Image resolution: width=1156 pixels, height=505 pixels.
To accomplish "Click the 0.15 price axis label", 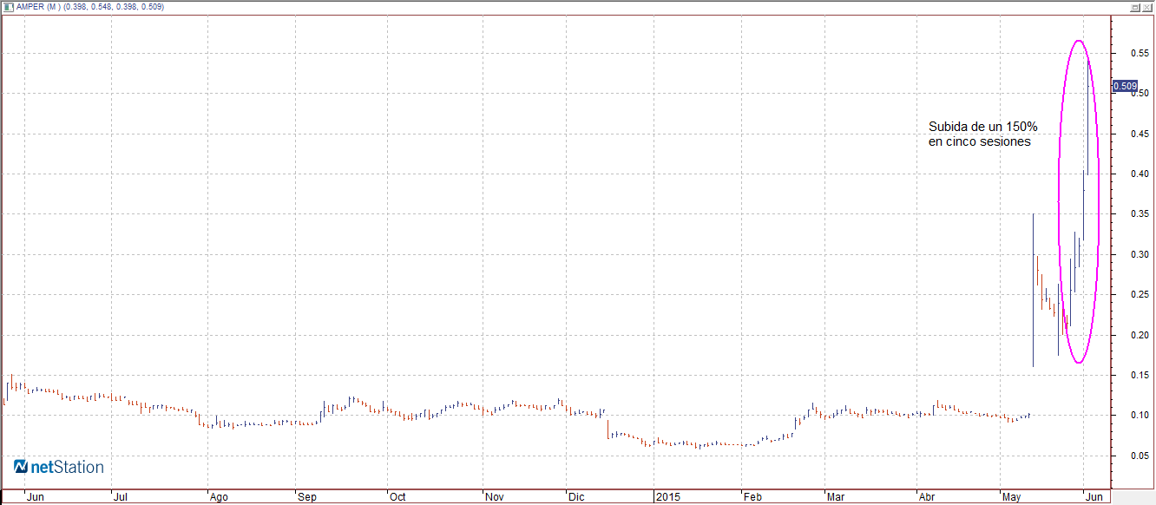I will point(1139,376).
